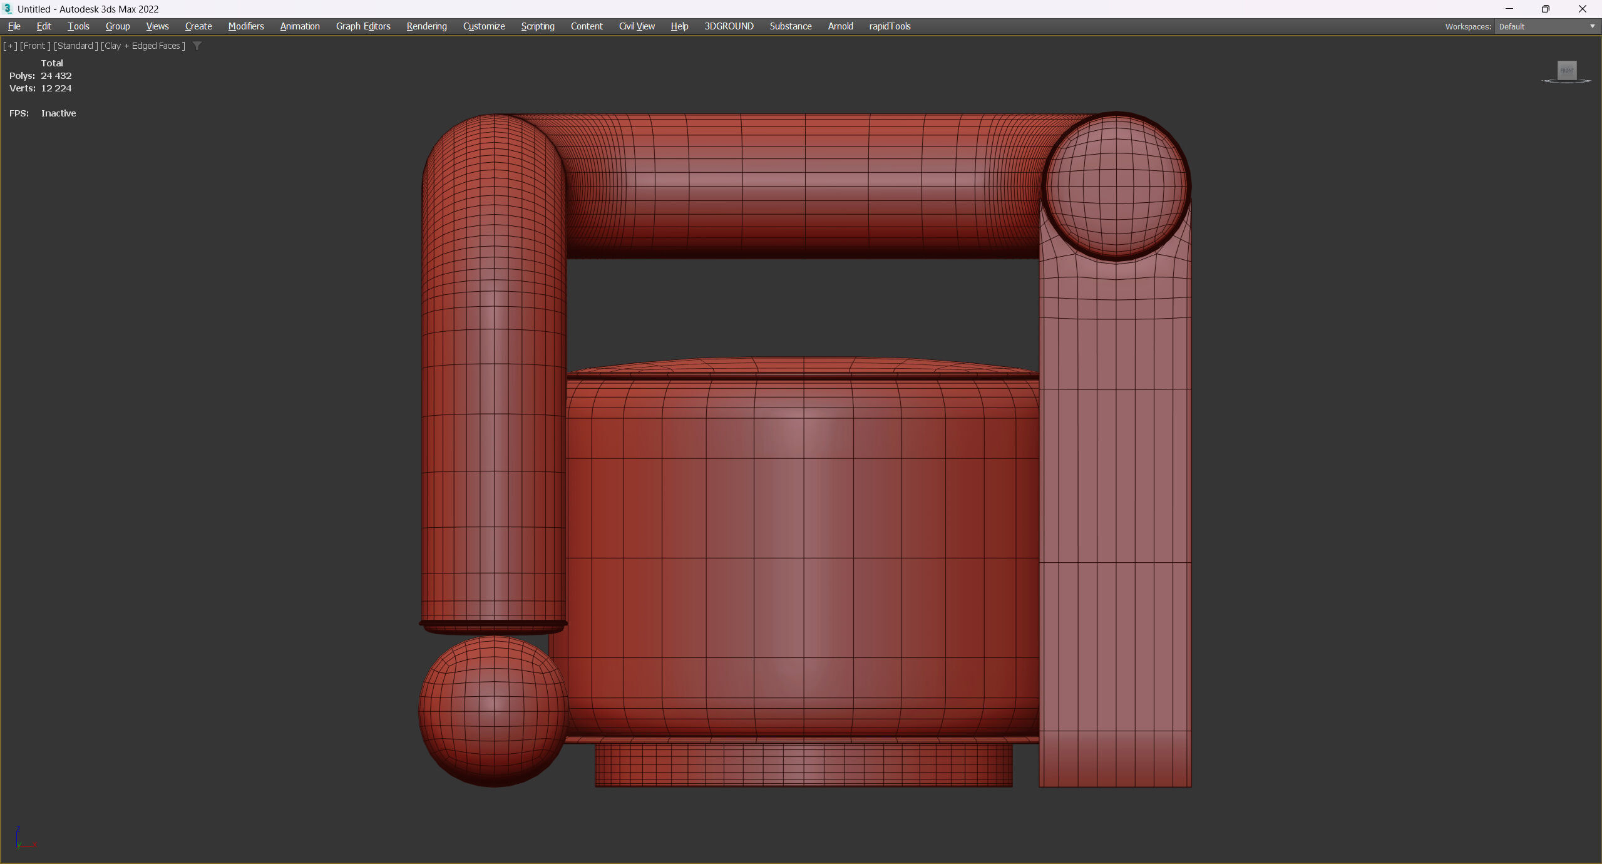
Task: Open the rapidTools menu
Action: [890, 26]
